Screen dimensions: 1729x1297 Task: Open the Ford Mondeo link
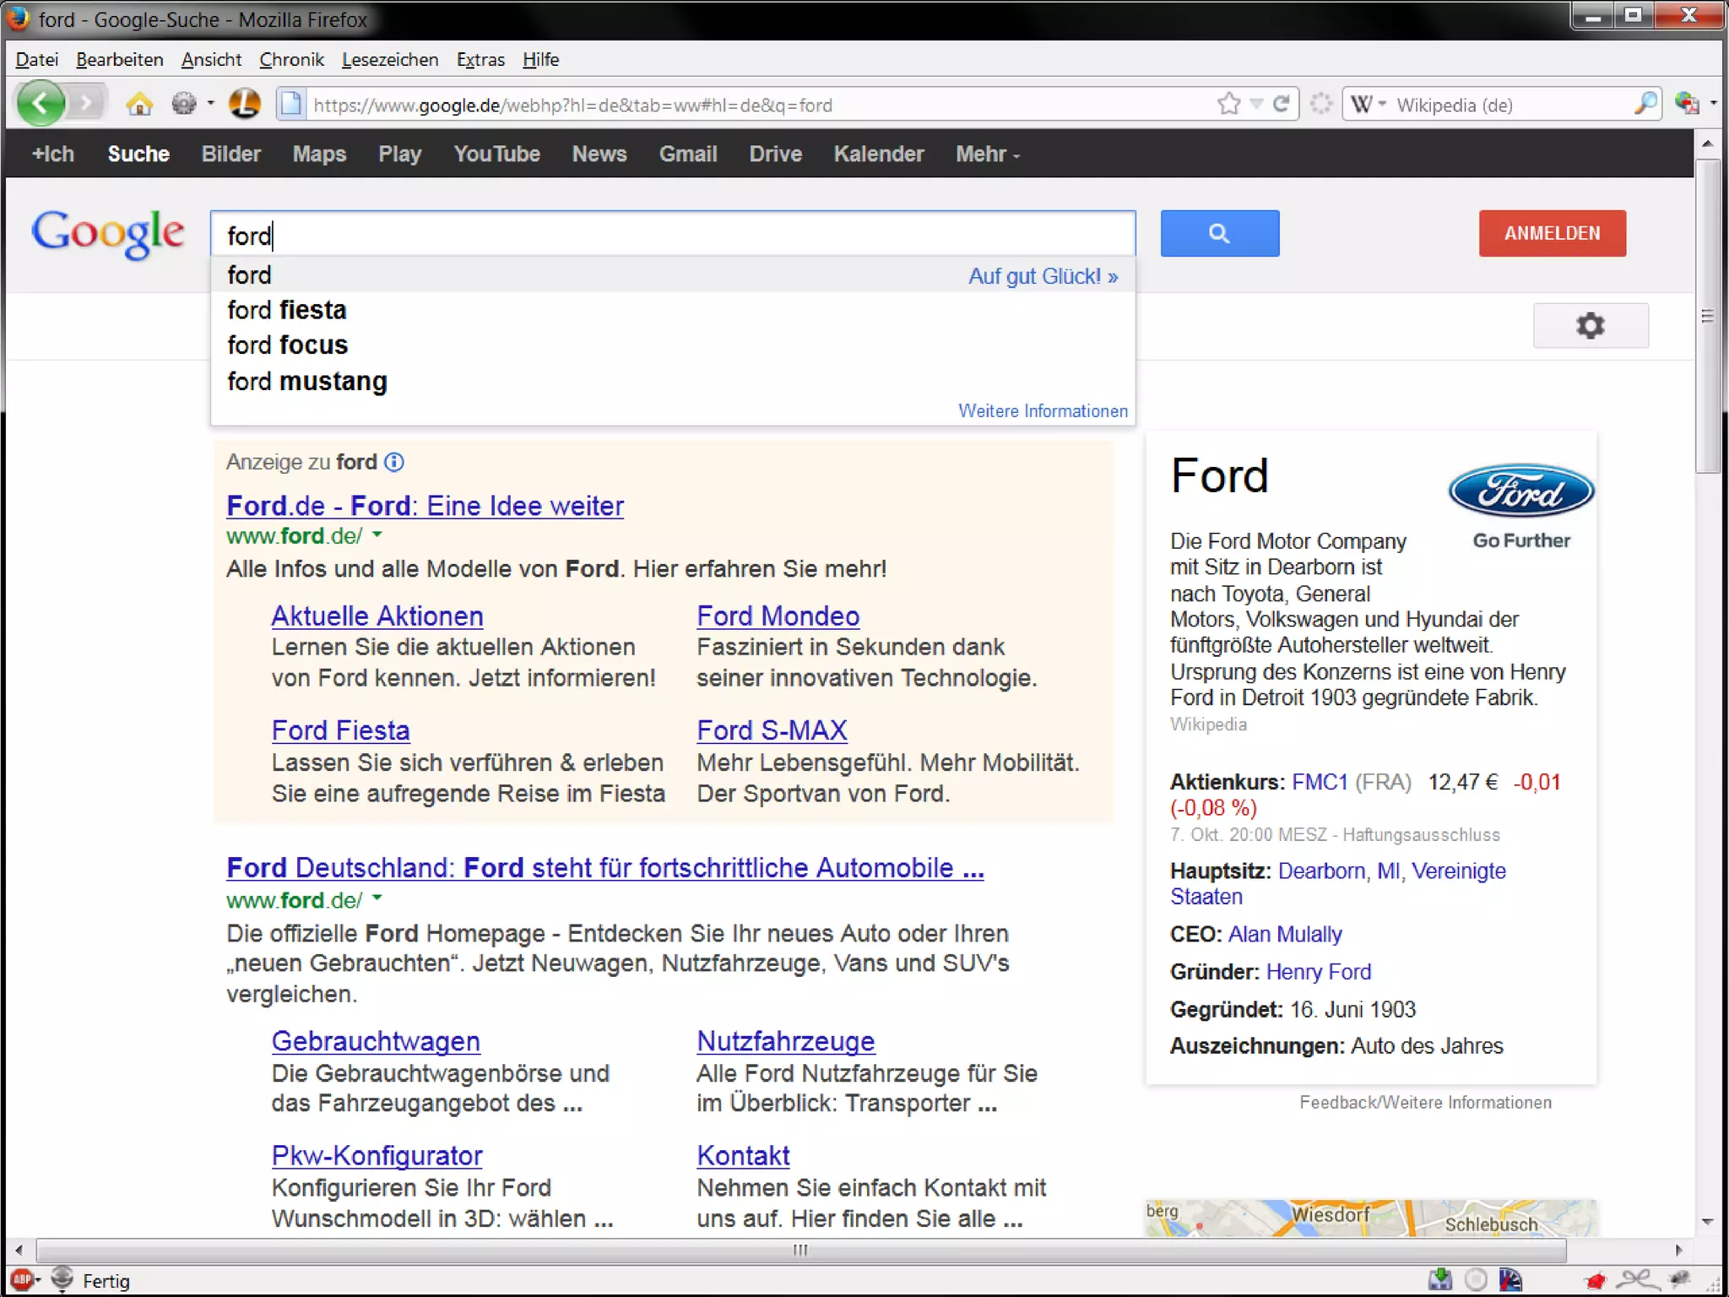click(778, 616)
